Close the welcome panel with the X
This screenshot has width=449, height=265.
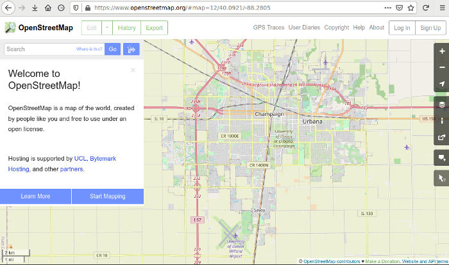pyautogui.click(x=133, y=70)
